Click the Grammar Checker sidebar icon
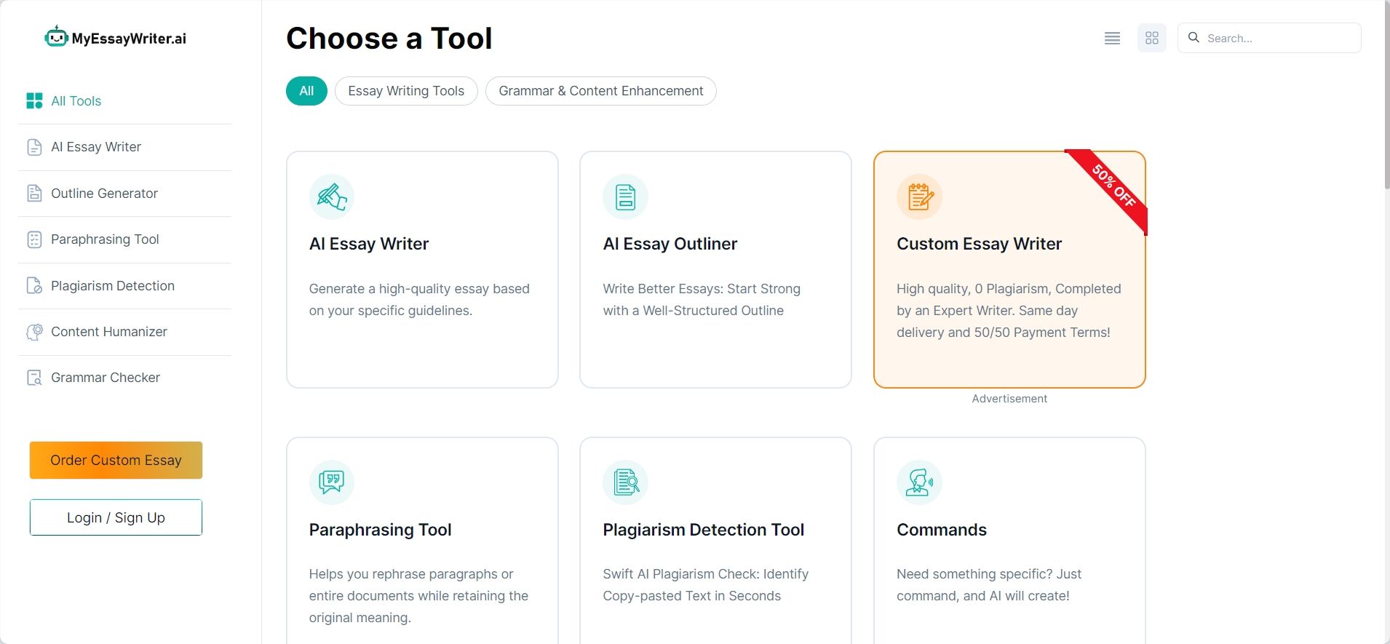 (x=34, y=378)
